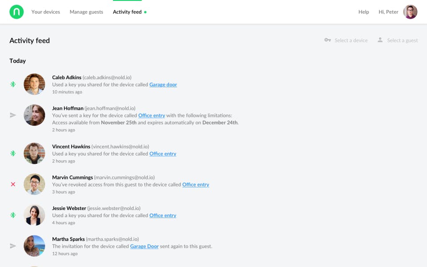Click the red revoked X beside Marvin Cummings
The width and height of the screenshot is (427, 267).
tap(13, 184)
